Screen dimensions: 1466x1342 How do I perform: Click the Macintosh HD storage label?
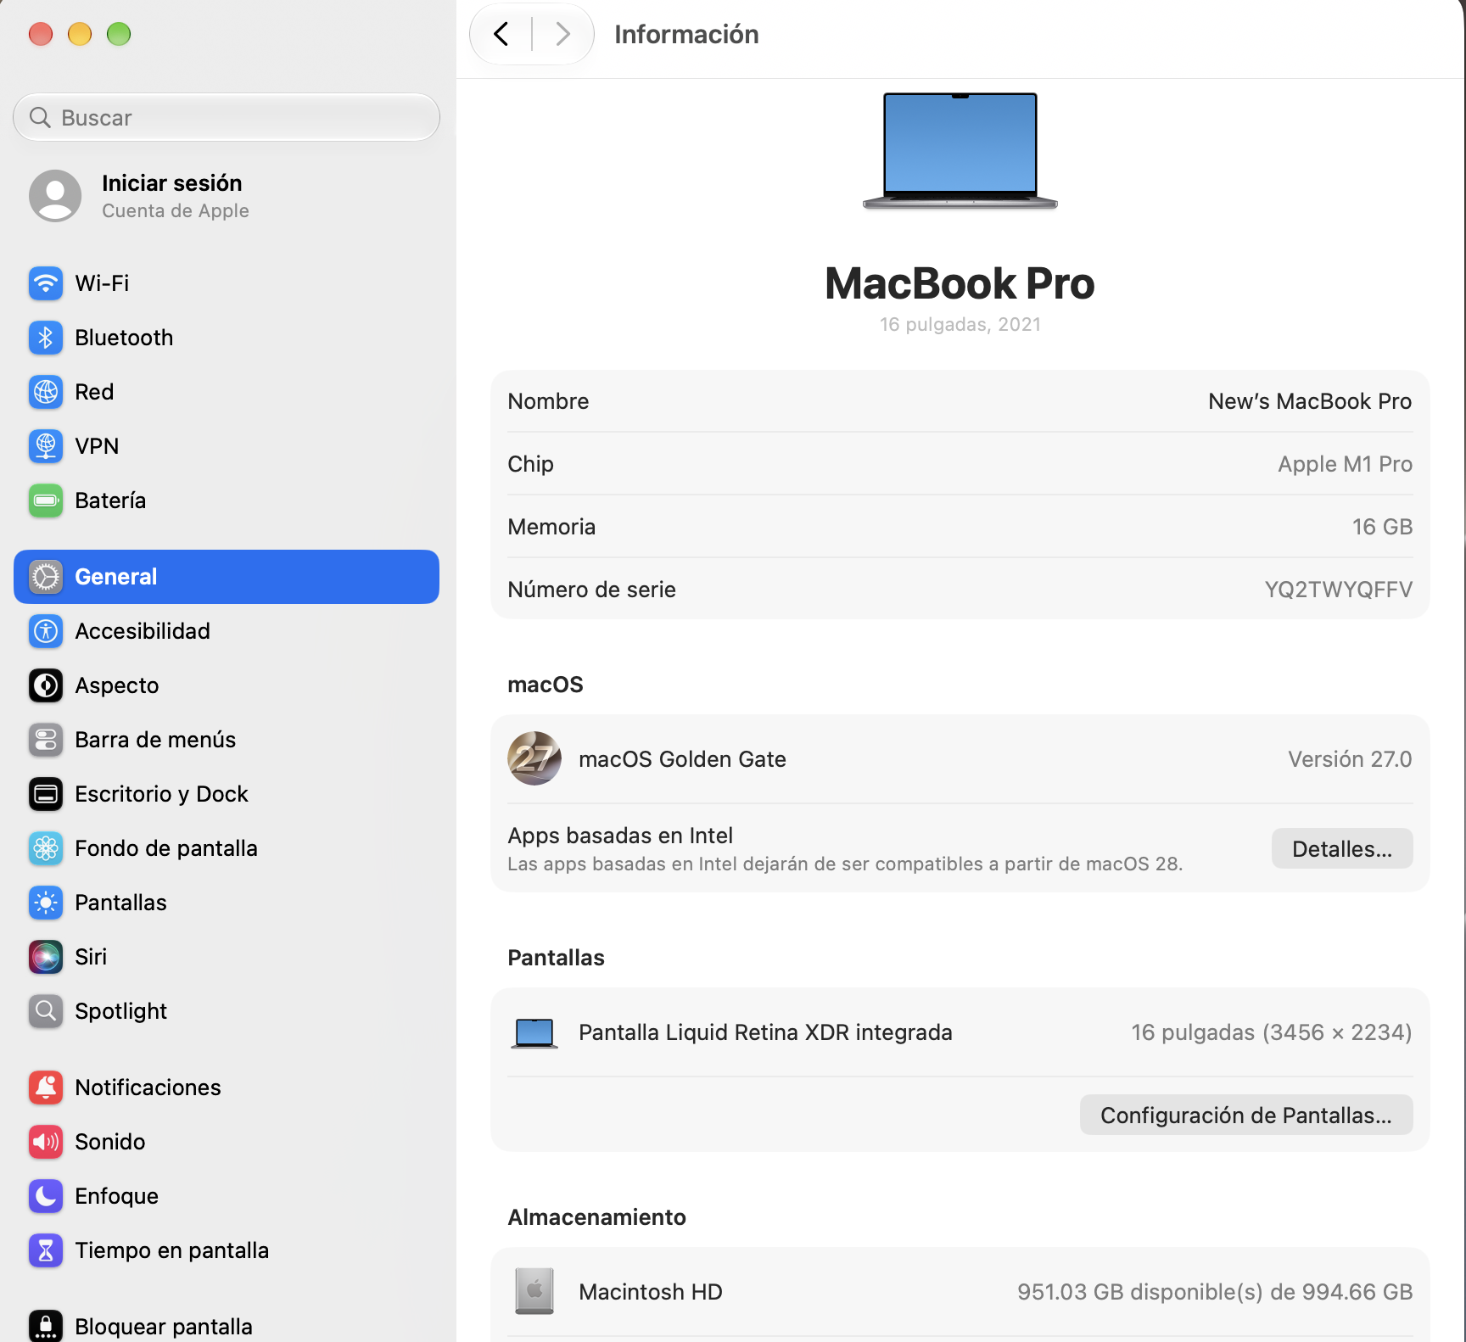651,1292
